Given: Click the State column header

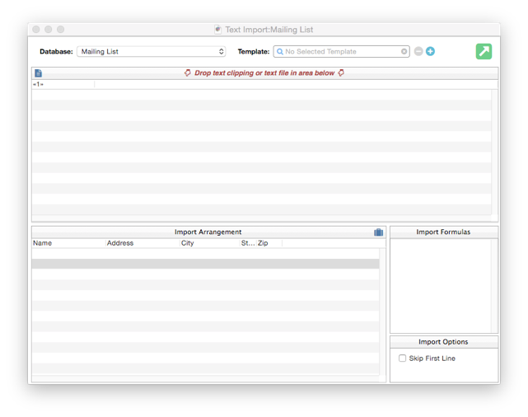Looking at the screenshot, I should coord(247,243).
